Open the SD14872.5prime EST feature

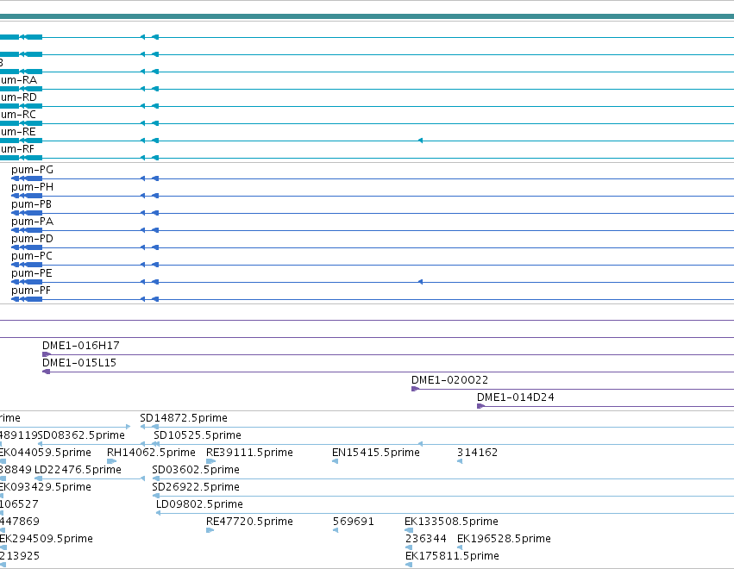184,418
